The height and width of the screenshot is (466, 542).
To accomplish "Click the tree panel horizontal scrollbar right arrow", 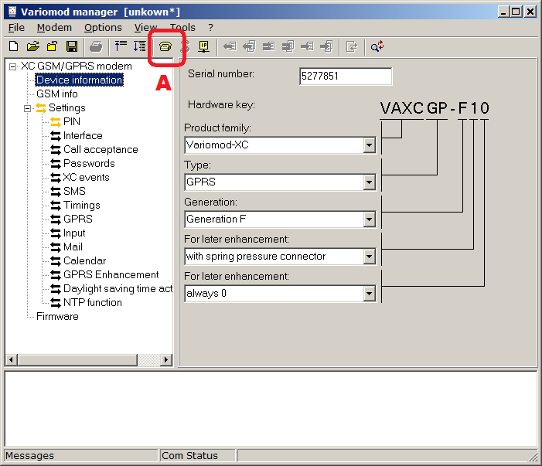I will pos(167,360).
